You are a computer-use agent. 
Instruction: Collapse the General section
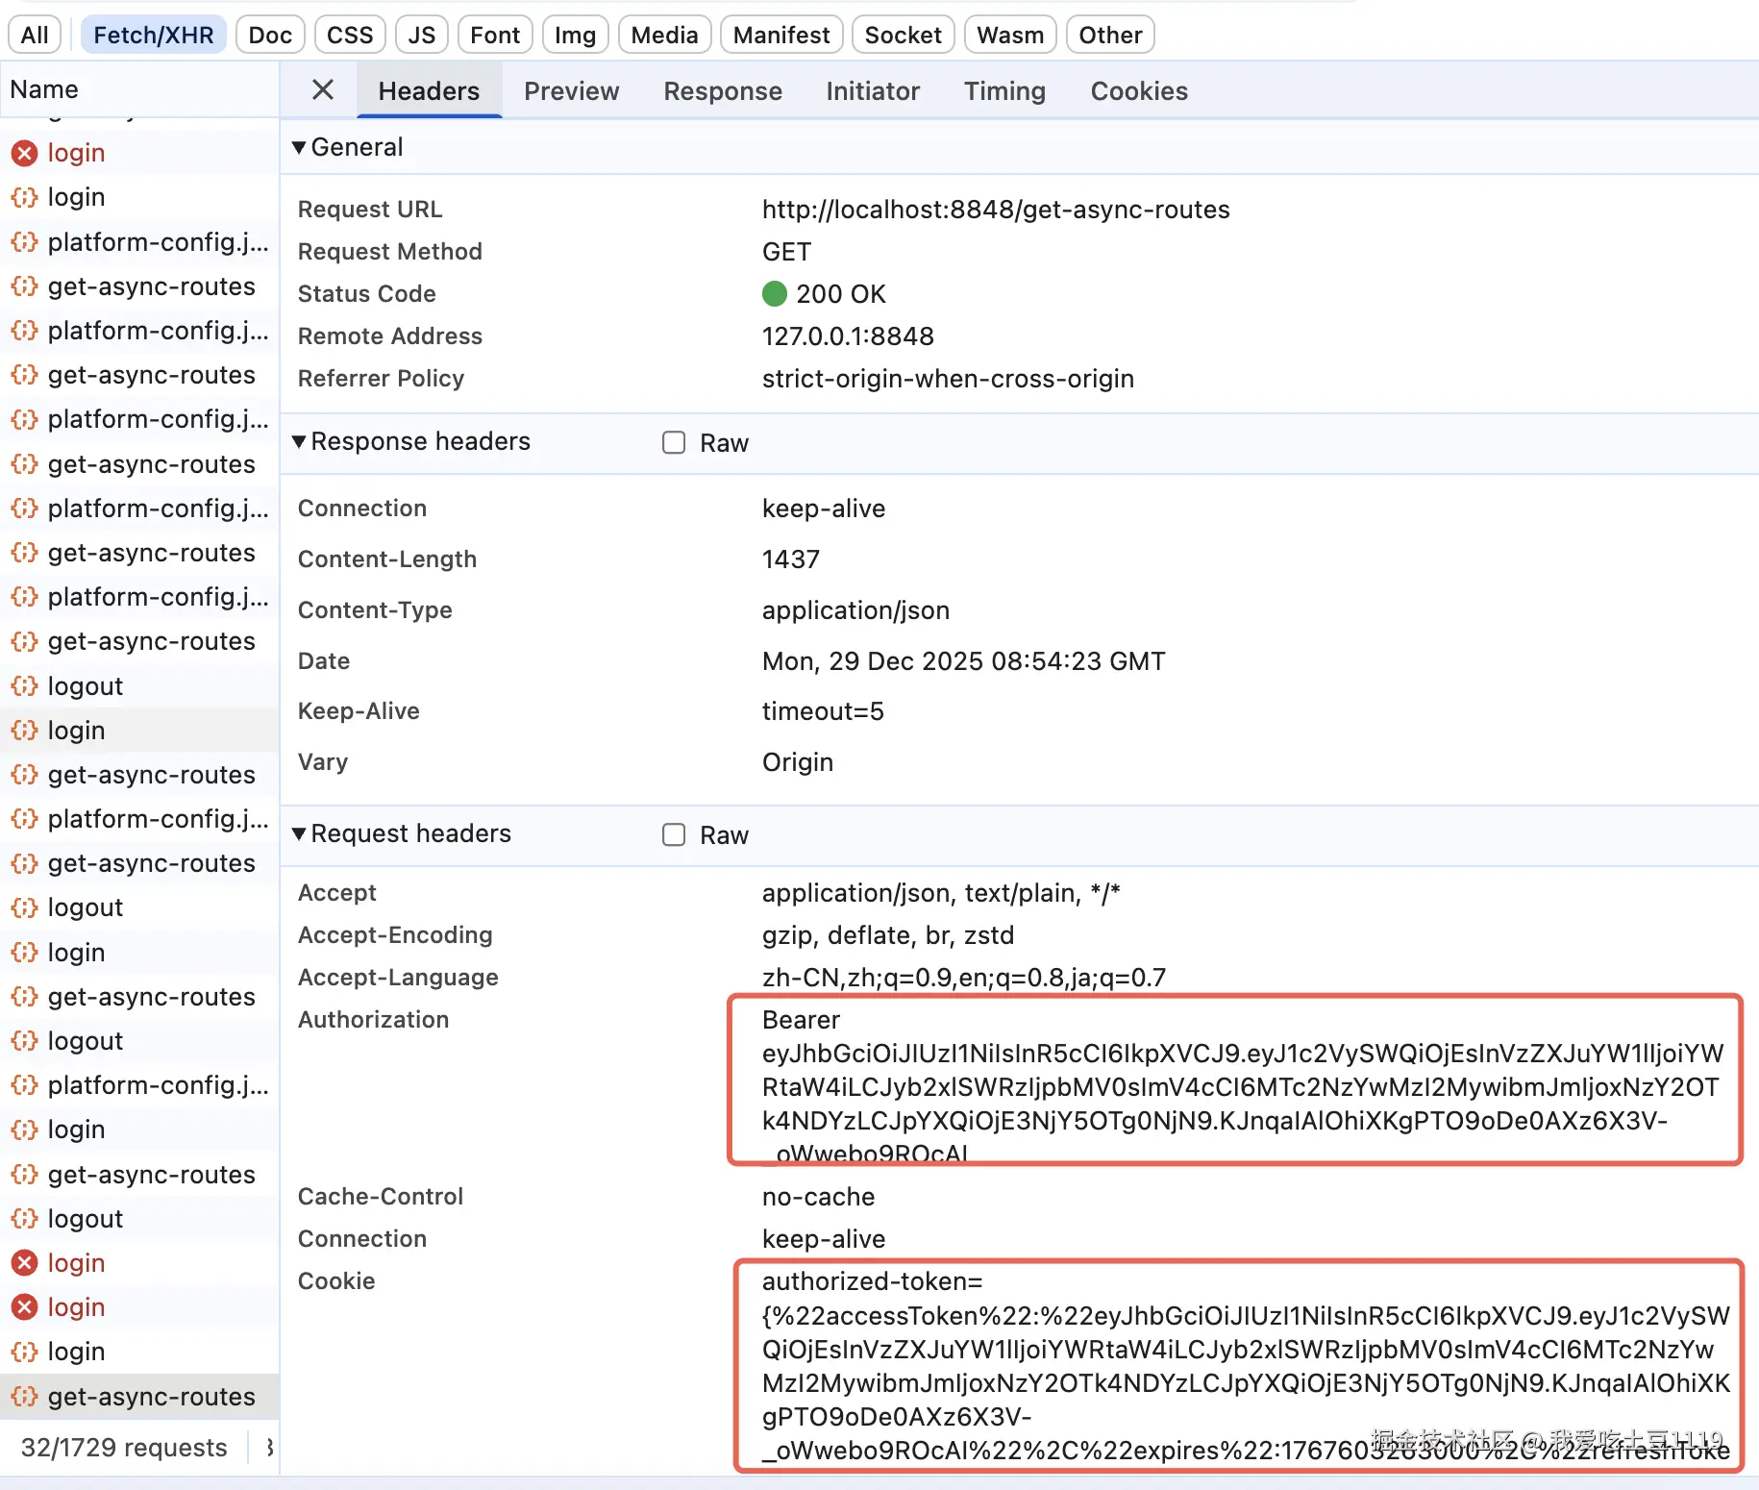299,147
